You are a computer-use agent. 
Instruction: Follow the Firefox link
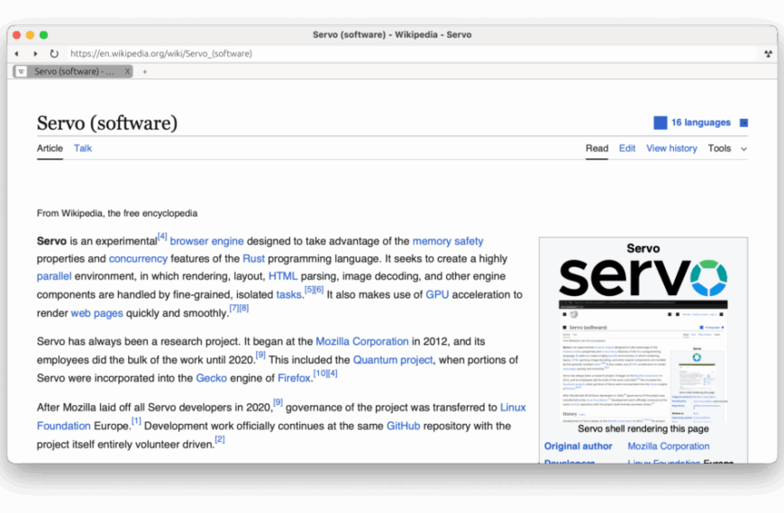[x=294, y=378]
